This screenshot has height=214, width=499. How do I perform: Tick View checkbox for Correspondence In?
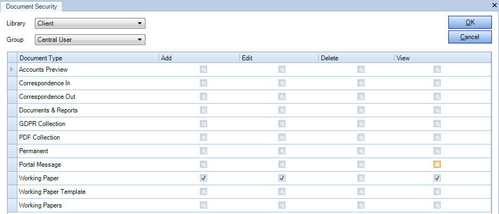tap(437, 83)
